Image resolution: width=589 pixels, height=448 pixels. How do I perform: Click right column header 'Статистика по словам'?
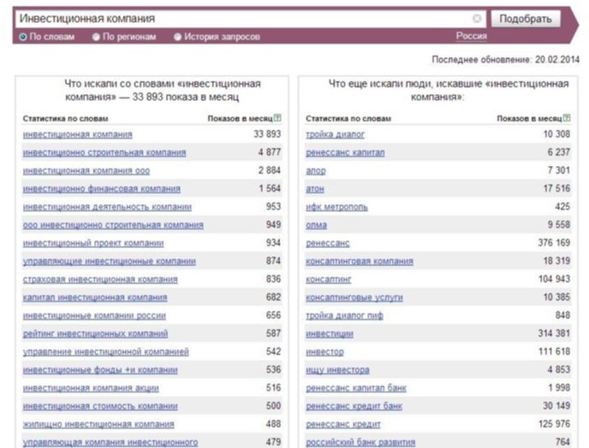point(348,119)
